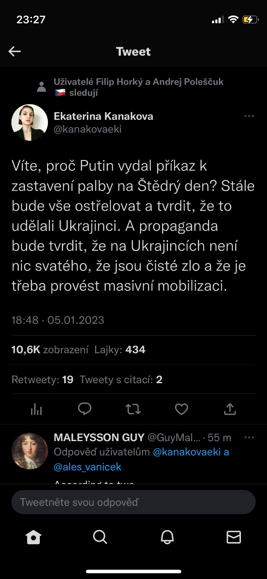Image resolution: width=267 pixels, height=579 pixels.
Task: Open more options for Ekaterina Kanakova's tweet
Action: (x=249, y=116)
